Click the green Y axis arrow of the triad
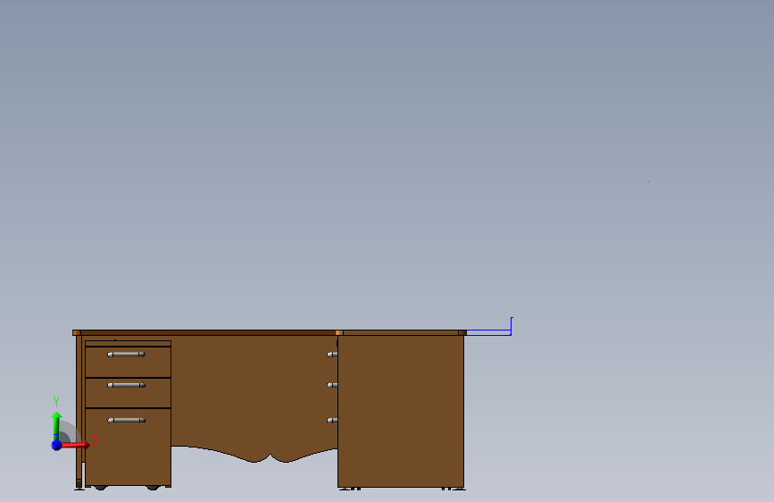 57,426
